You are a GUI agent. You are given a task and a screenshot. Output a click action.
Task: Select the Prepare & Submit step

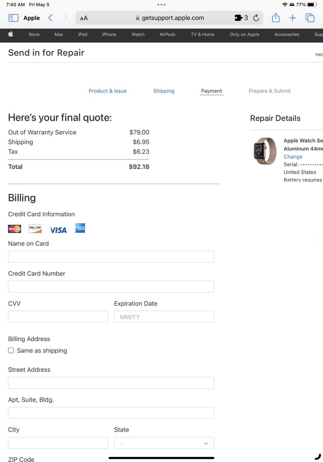coord(269,91)
